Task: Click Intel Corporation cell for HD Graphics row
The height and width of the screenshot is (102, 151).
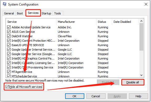Action: click(x=69, y=58)
